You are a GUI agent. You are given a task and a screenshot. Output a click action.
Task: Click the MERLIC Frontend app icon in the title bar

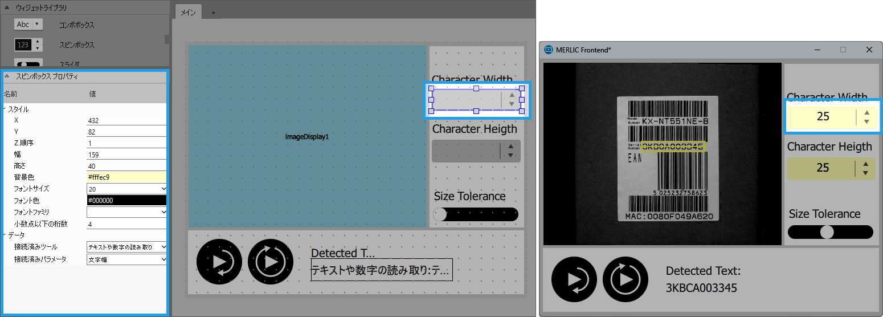click(548, 50)
